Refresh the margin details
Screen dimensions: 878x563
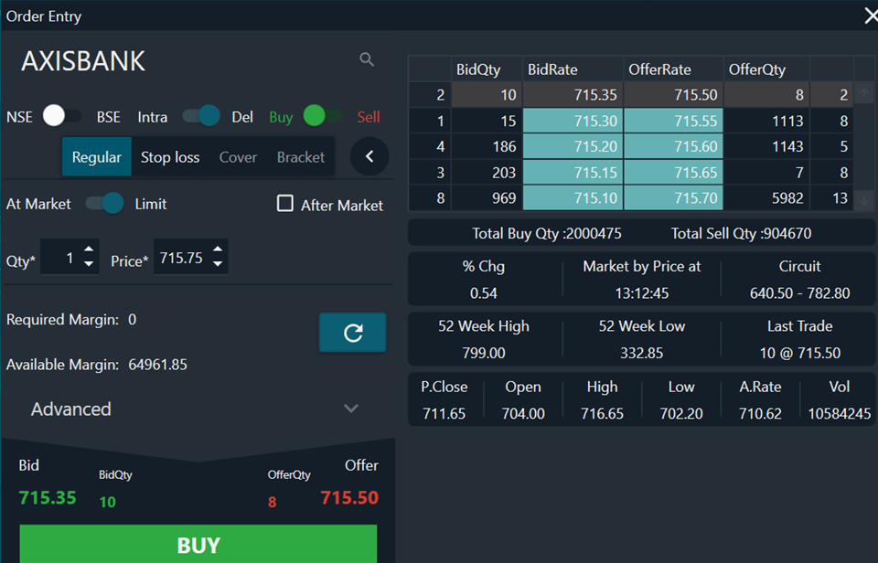click(x=353, y=333)
